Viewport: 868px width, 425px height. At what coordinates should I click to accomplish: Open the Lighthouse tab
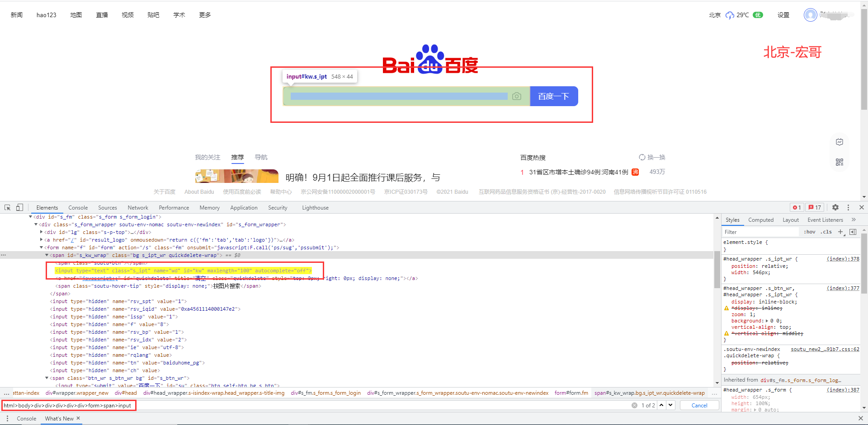pyautogui.click(x=315, y=208)
